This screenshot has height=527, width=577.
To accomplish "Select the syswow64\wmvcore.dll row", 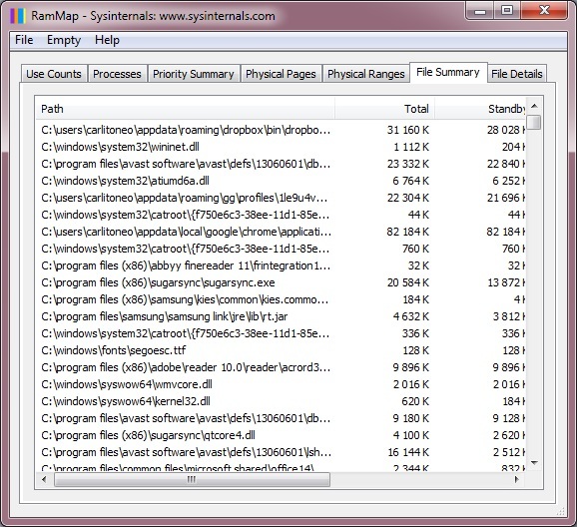I will pos(281,384).
